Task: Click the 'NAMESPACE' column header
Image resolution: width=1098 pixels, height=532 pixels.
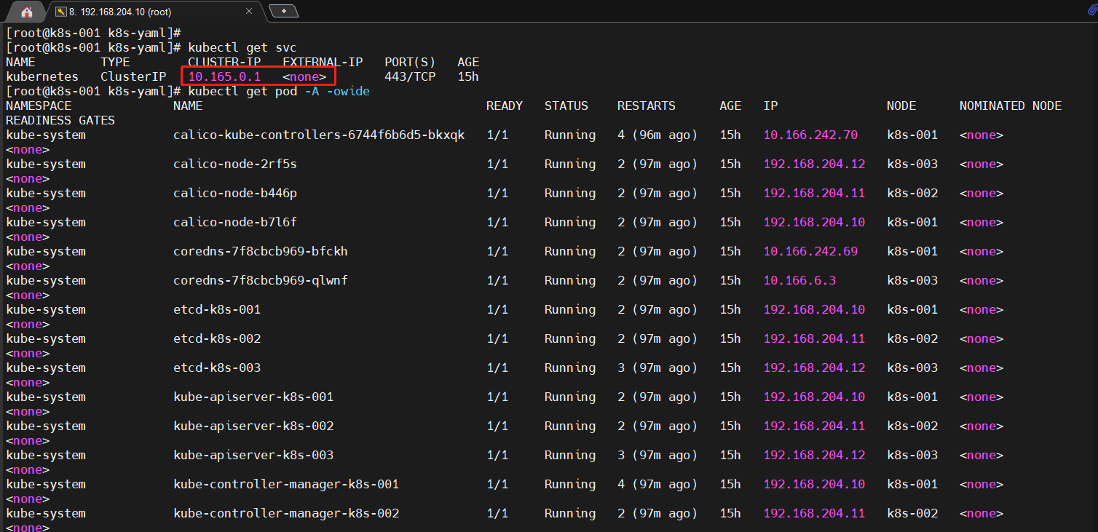Action: coord(39,106)
